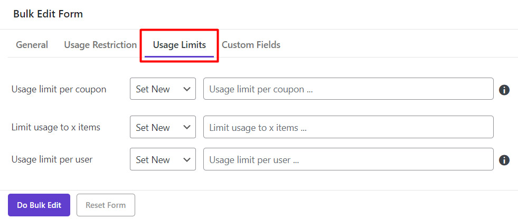Image resolution: width=518 pixels, height=219 pixels.
Task: Click the Usage limit per coupon row label
Action: click(59, 89)
